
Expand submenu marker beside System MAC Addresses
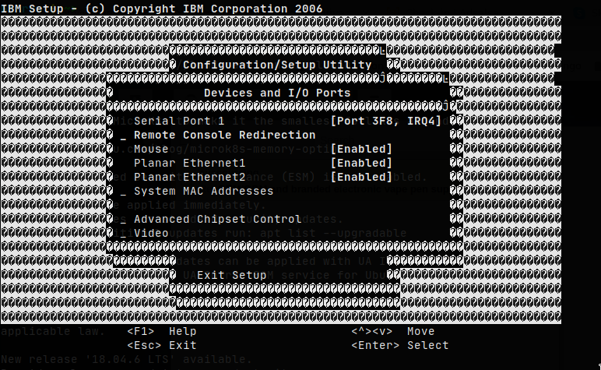[x=123, y=192]
